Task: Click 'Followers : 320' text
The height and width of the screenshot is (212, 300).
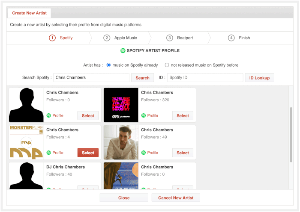Action: click(155, 100)
